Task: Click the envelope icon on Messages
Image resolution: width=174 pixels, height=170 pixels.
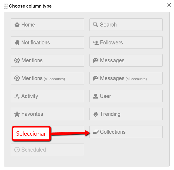Action: pos(95,60)
